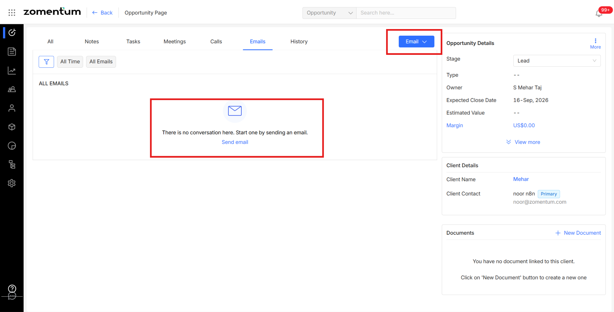Click the Send email link
614x312 pixels.
click(x=235, y=142)
